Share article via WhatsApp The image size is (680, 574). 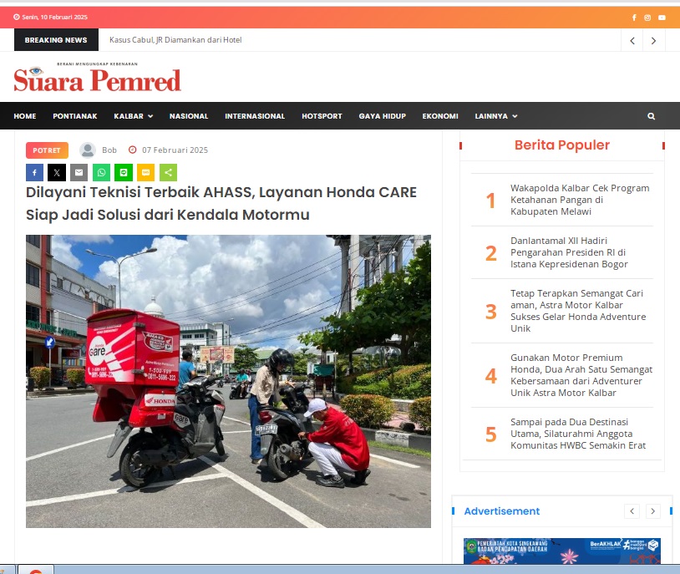tap(101, 173)
